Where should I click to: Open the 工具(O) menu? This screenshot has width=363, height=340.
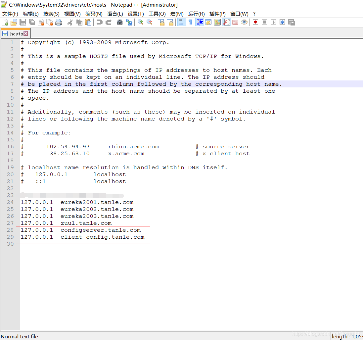[x=157, y=14]
